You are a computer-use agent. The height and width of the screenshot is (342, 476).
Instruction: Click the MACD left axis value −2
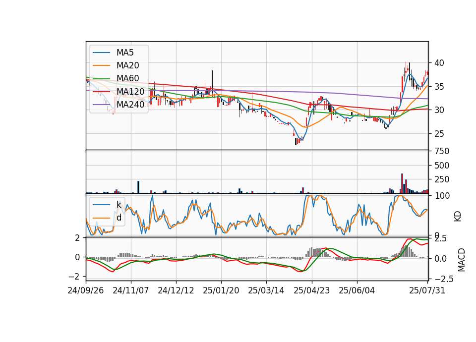point(74,277)
